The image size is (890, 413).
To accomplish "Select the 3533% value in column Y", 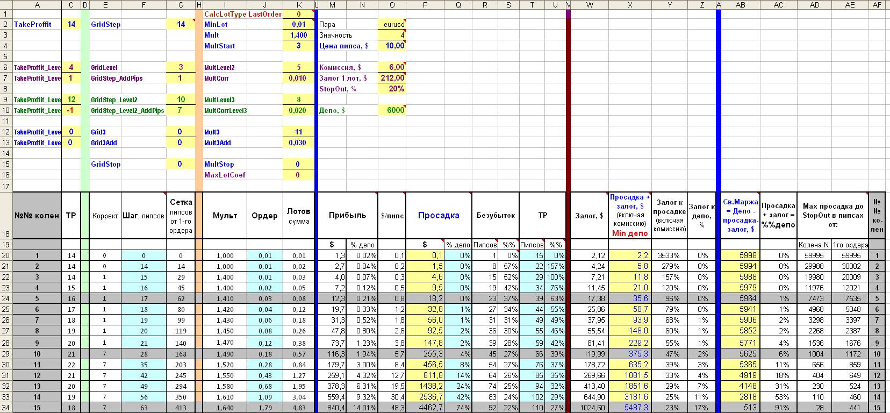I will click(669, 255).
